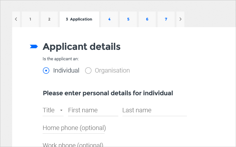Jump to step 5 tab

(128, 19)
